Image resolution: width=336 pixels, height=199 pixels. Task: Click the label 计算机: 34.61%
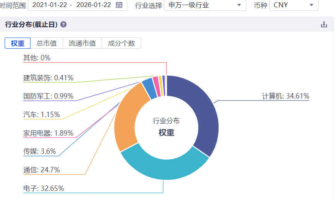click(285, 96)
